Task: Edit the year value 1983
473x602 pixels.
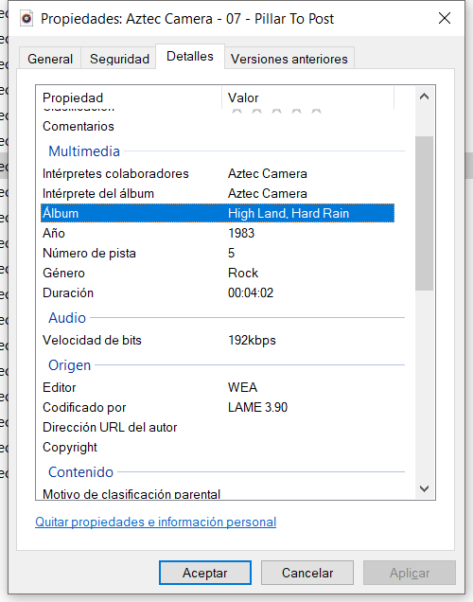Action: (x=241, y=233)
